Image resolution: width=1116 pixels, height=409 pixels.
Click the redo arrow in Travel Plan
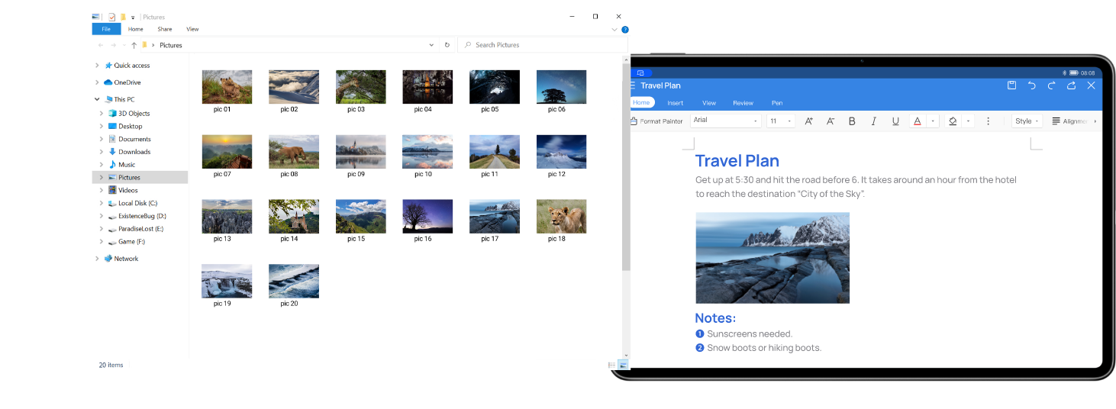coord(1052,85)
